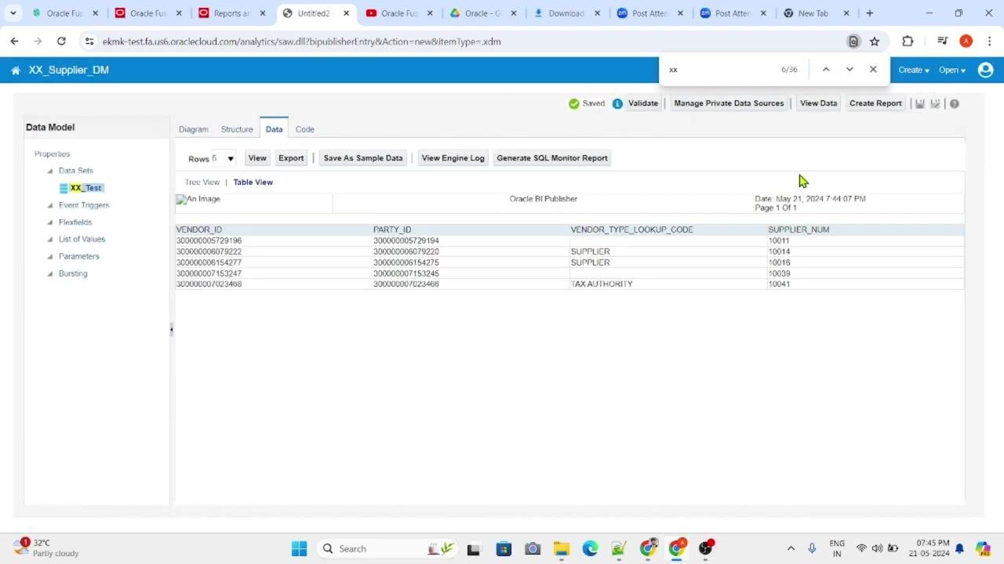Viewport: 1004px width, 564px height.
Task: Switch to the Structure tab
Action: 237,129
